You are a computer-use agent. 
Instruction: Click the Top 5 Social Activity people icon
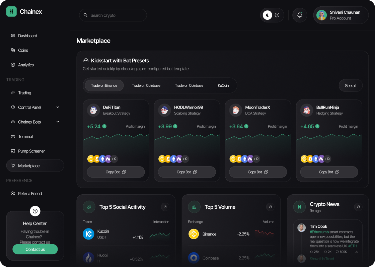[x=89, y=207]
